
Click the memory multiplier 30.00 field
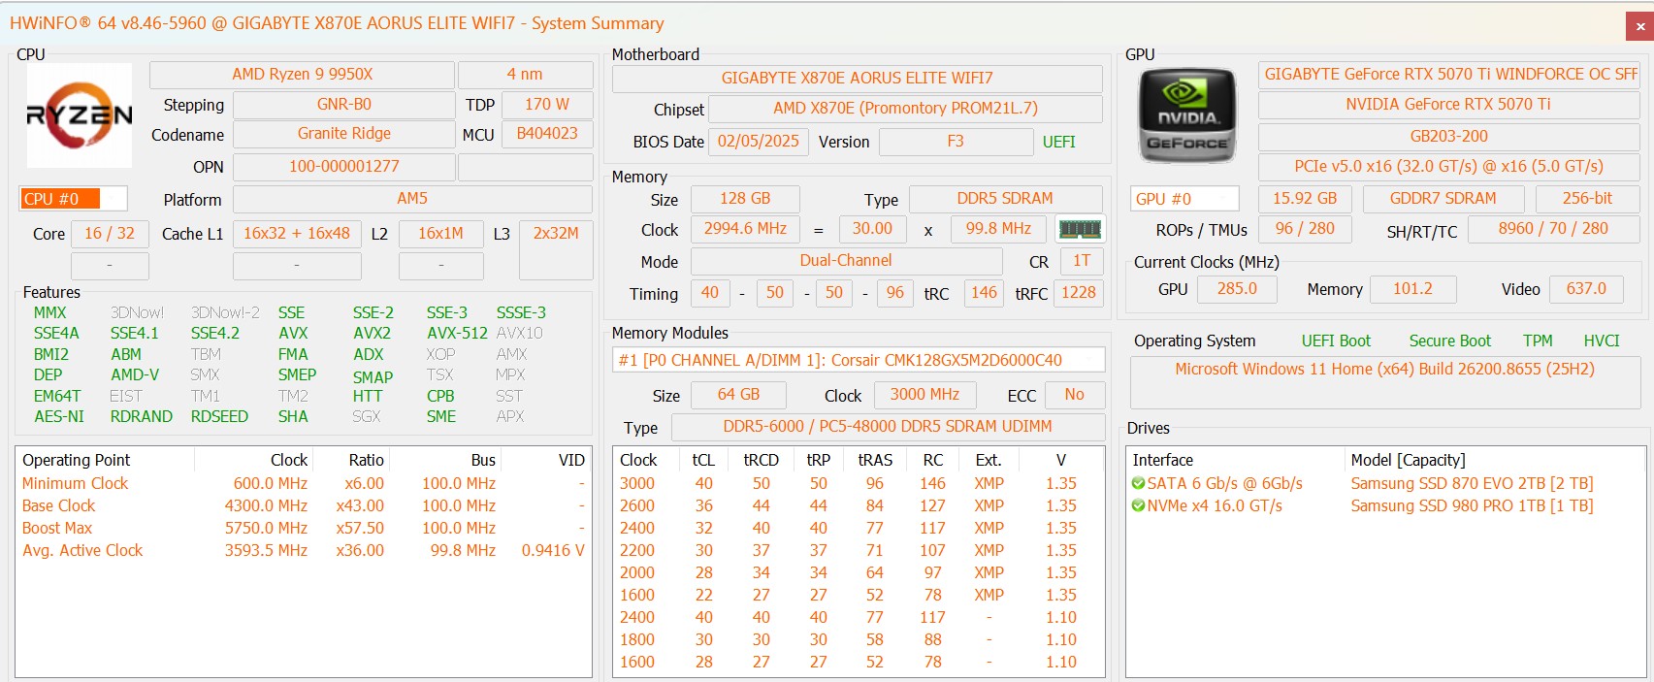pyautogui.click(x=872, y=229)
